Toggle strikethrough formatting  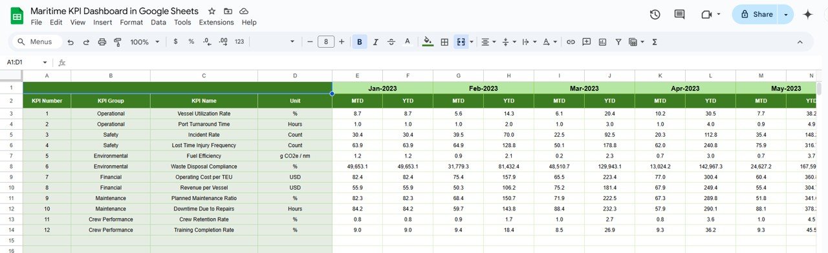tap(391, 42)
